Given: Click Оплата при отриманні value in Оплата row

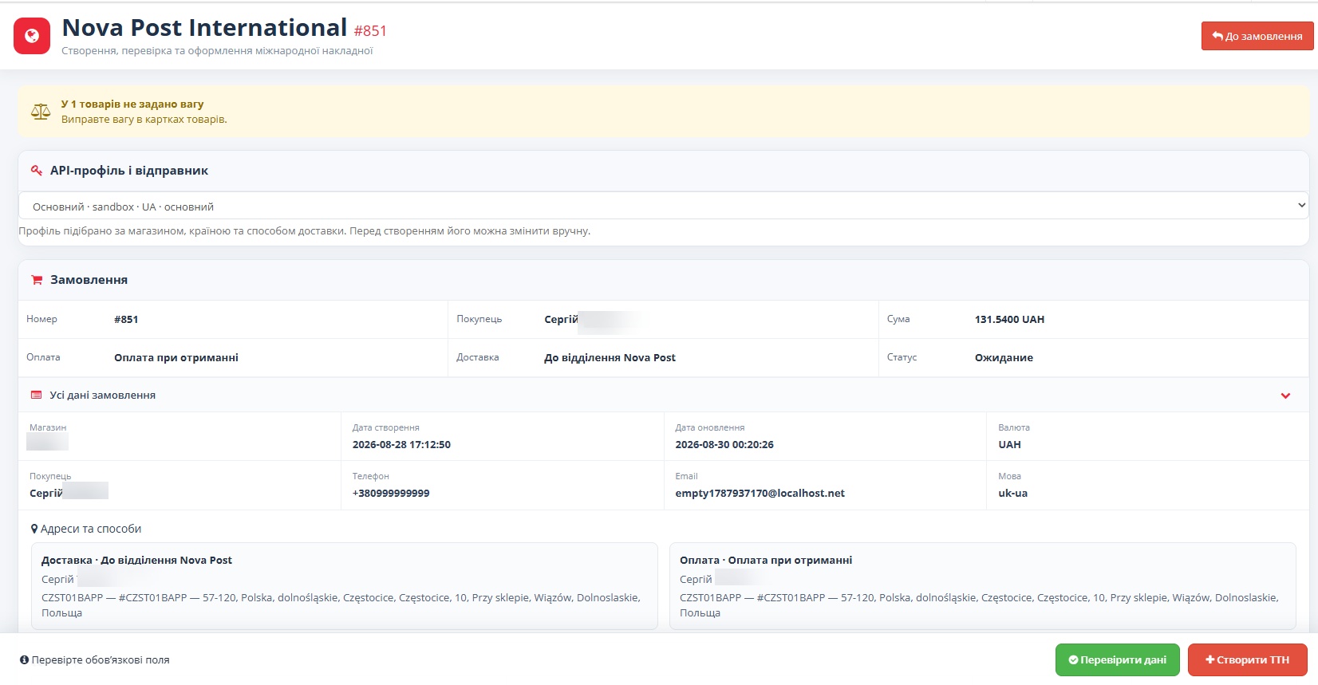Looking at the screenshot, I should pyautogui.click(x=176, y=358).
